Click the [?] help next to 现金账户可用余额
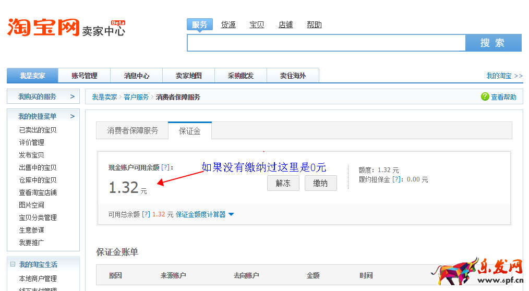The height and width of the screenshot is (291, 529). pyautogui.click(x=165, y=167)
